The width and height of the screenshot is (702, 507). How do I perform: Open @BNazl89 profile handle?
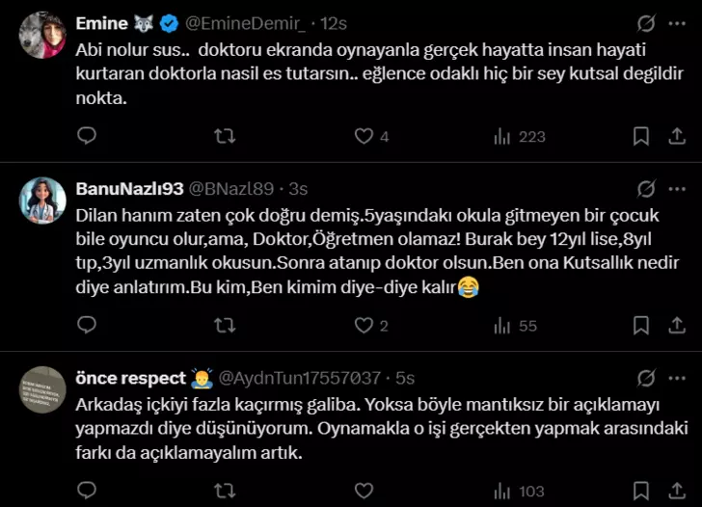231,189
